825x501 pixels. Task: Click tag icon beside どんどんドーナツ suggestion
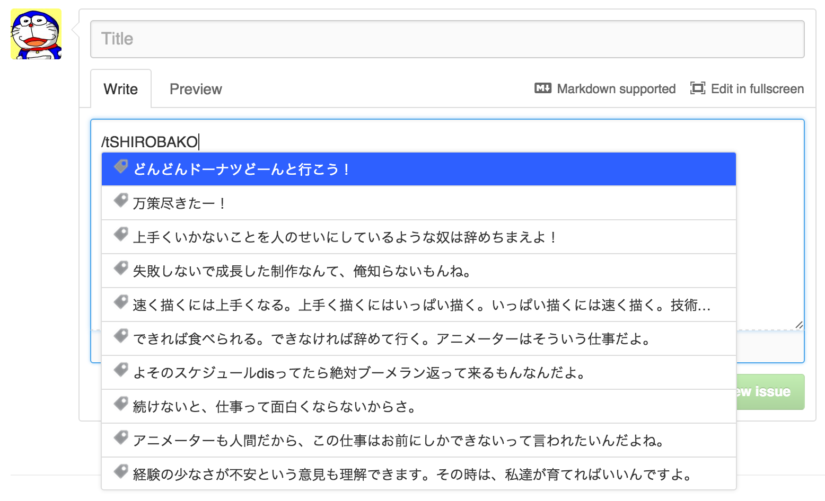(121, 166)
